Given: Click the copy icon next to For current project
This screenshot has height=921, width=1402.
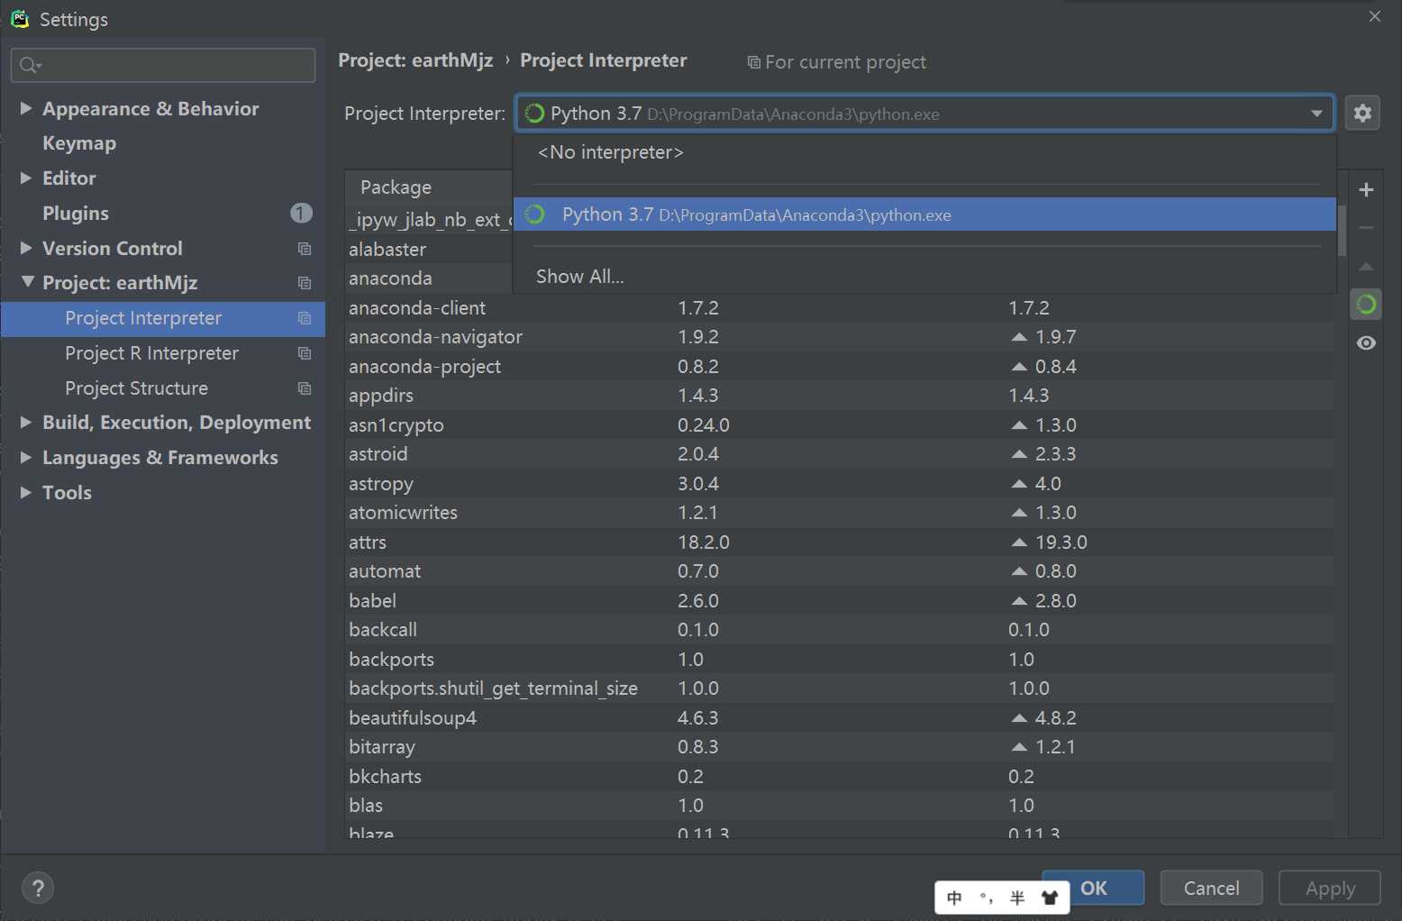Looking at the screenshot, I should pyautogui.click(x=753, y=62).
